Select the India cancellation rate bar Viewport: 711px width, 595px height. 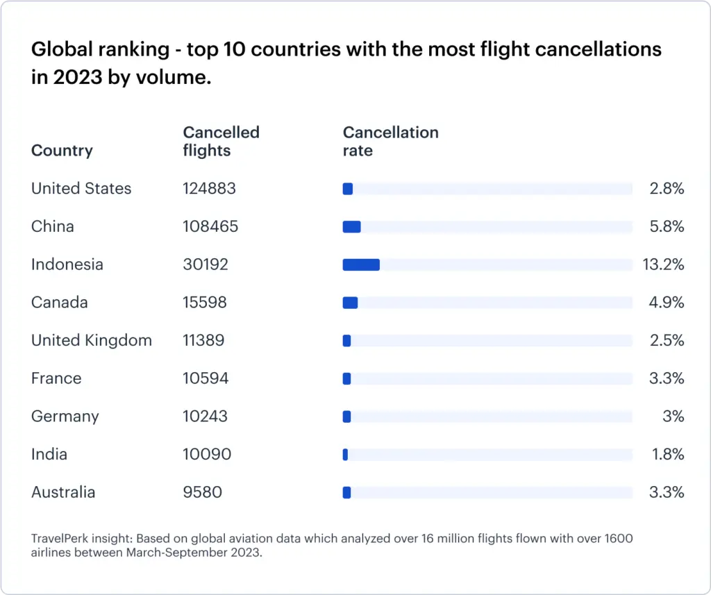tap(346, 455)
